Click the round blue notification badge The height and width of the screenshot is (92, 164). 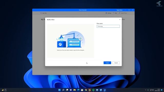point(162,90)
